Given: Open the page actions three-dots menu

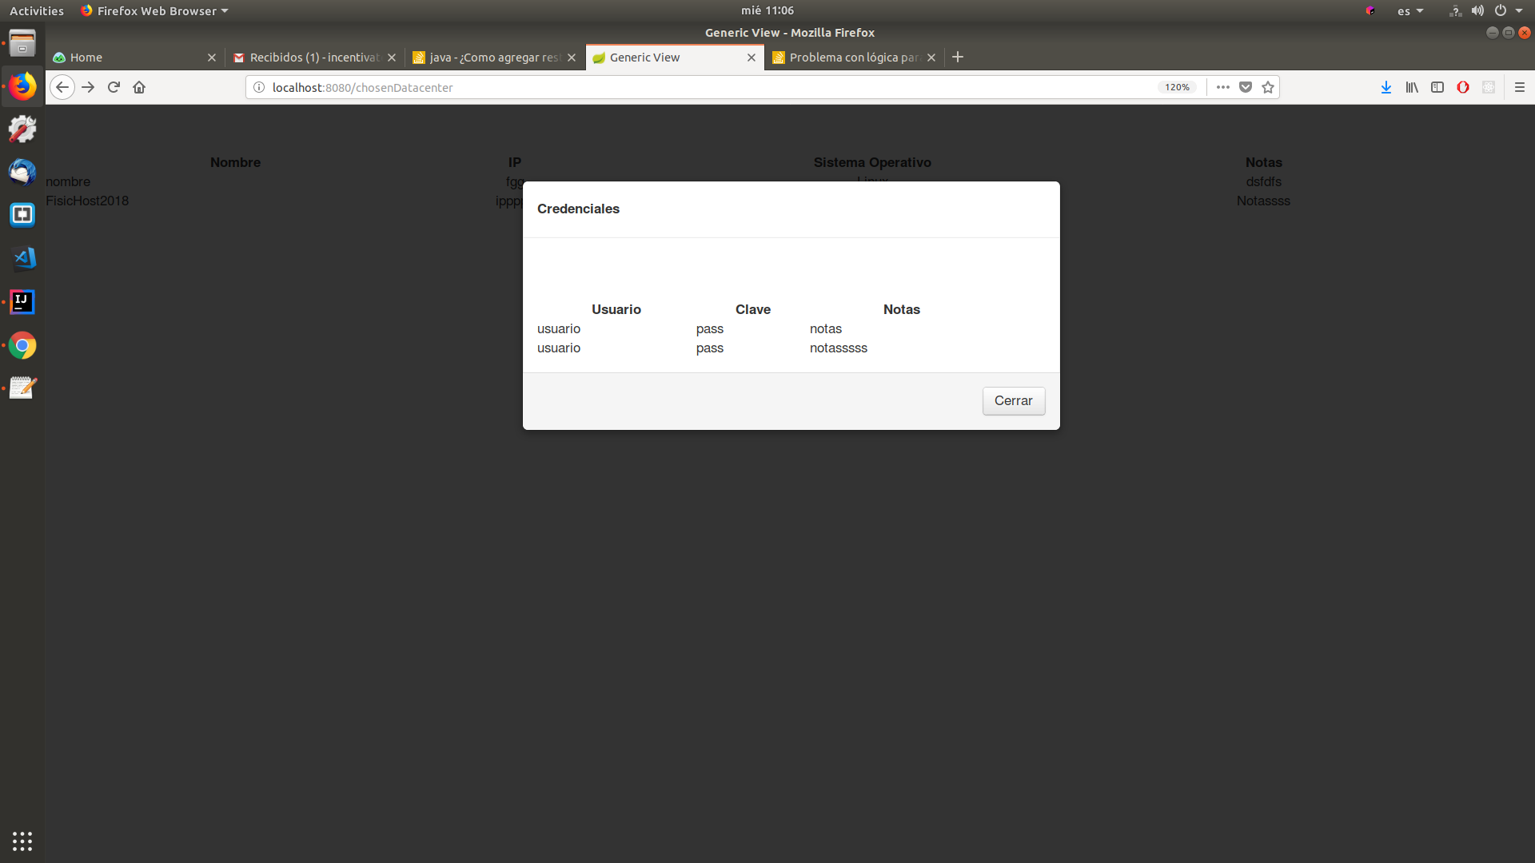Looking at the screenshot, I should click(1223, 87).
